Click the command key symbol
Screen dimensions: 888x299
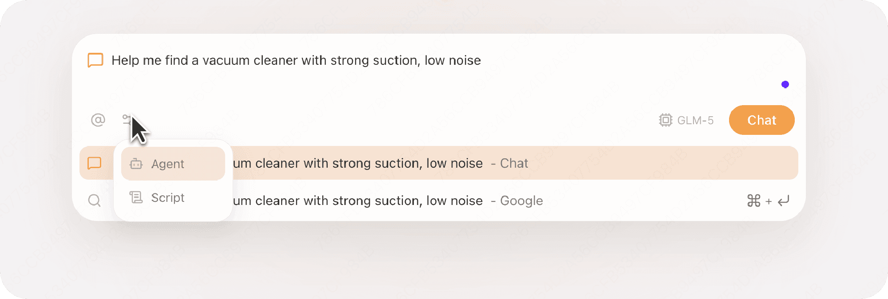(x=753, y=201)
